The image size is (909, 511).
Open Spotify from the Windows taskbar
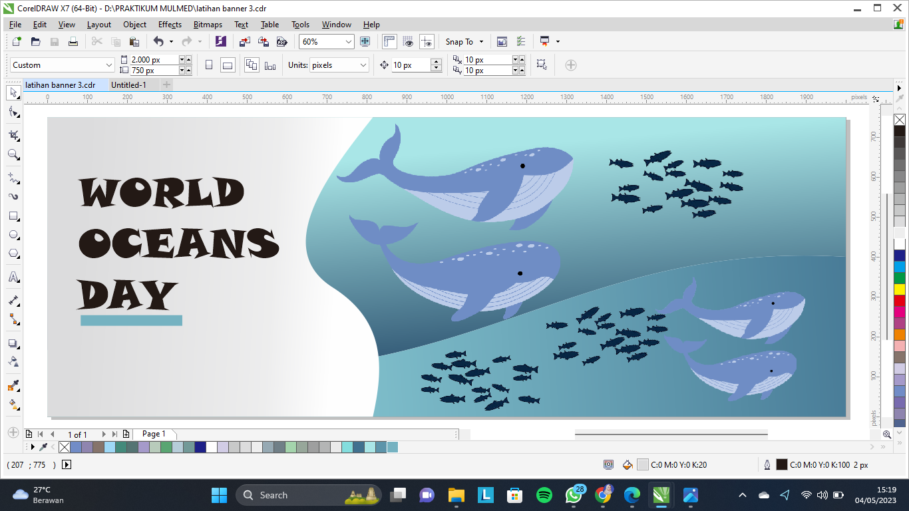(544, 495)
